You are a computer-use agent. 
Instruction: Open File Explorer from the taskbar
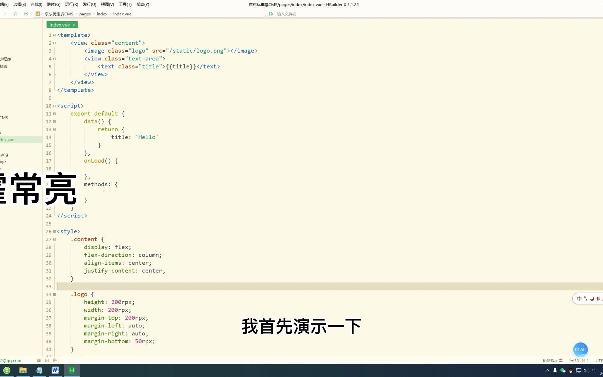pyautogui.click(x=23, y=370)
